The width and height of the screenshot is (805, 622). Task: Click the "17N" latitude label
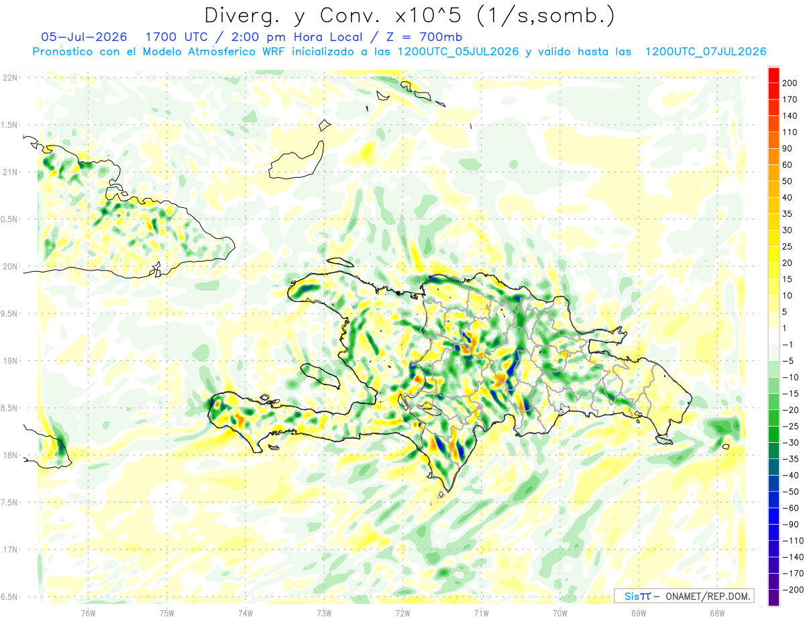coord(10,550)
